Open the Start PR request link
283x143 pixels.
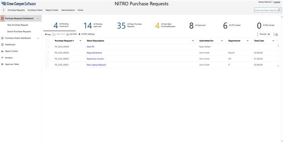tap(91, 47)
